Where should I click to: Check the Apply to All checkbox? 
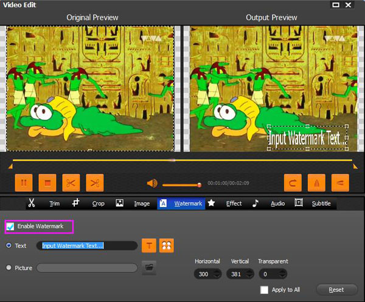pyautogui.click(x=264, y=290)
